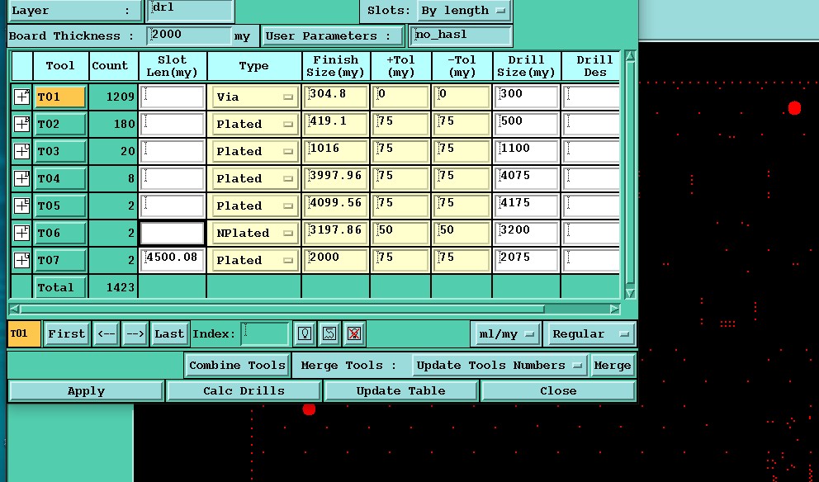Click table vertical scrollbar down arrow

(x=630, y=293)
